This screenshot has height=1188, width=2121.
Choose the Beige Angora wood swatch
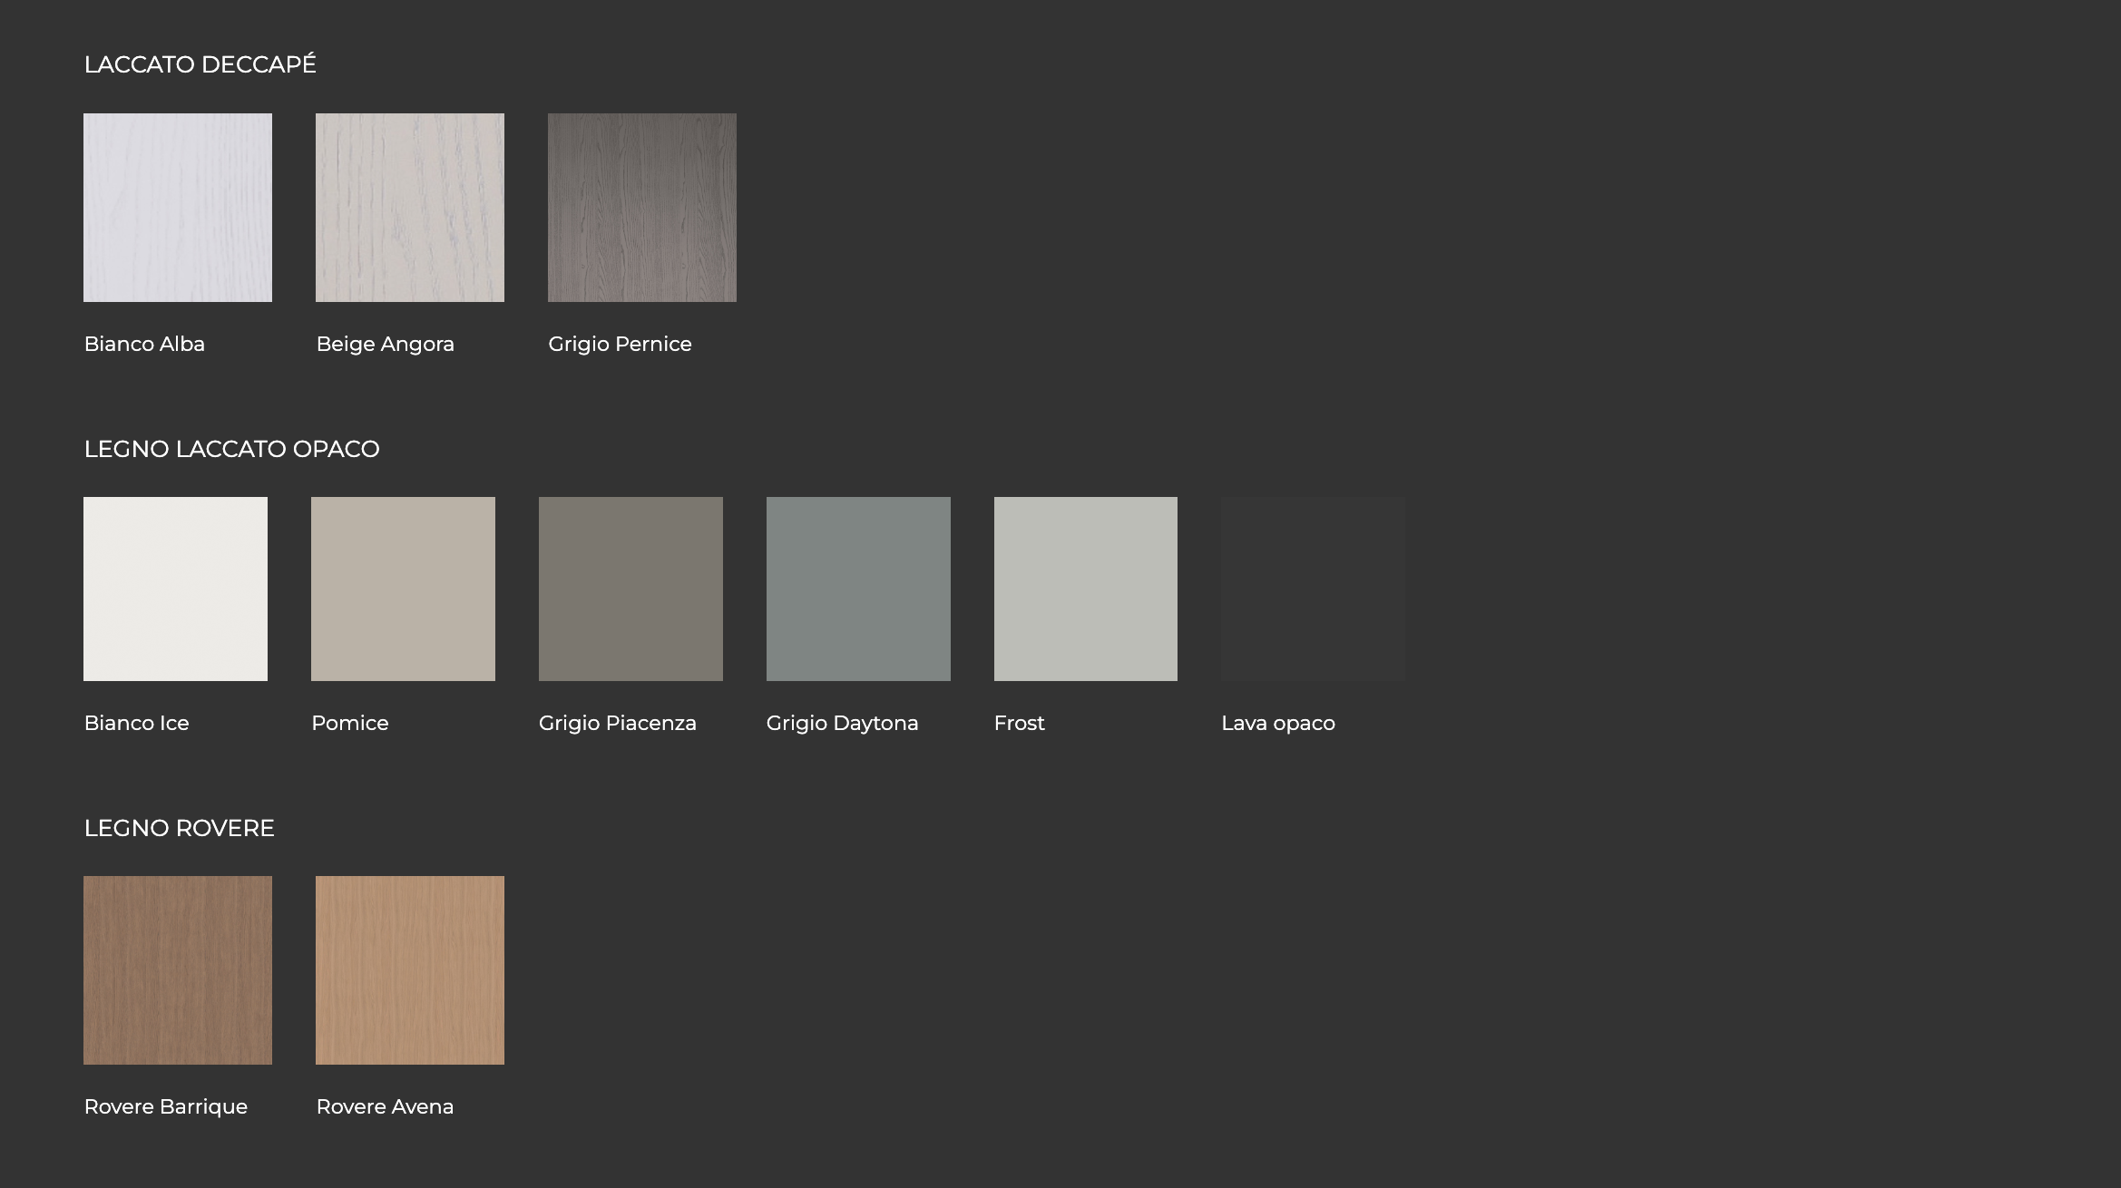coord(410,208)
